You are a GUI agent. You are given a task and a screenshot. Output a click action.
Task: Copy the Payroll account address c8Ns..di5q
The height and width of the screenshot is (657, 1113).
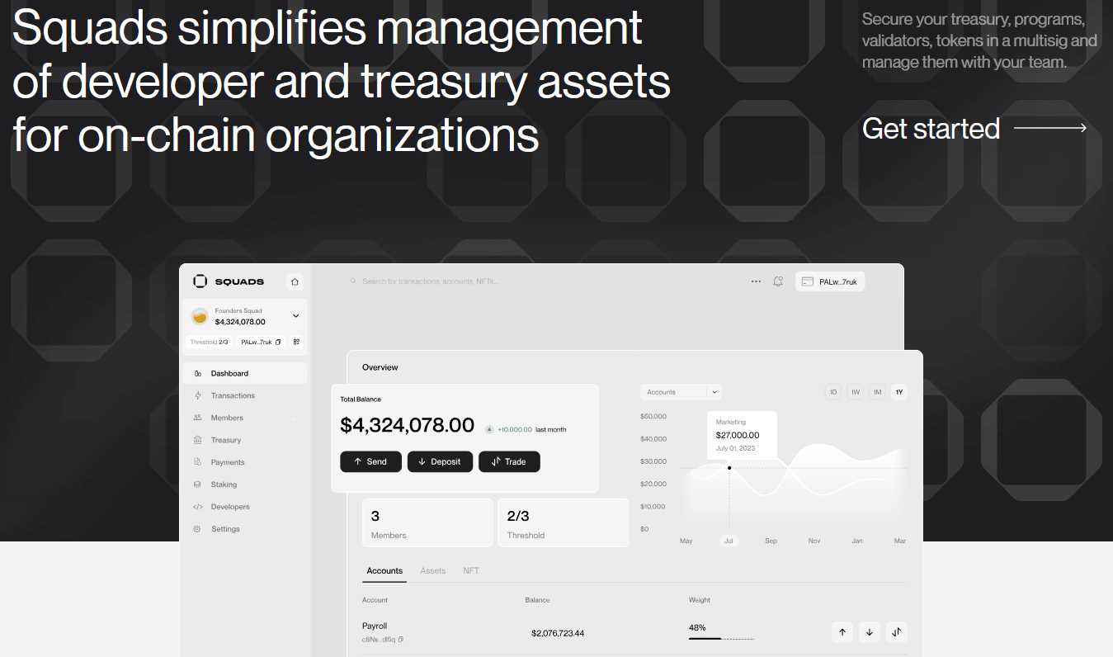click(401, 640)
